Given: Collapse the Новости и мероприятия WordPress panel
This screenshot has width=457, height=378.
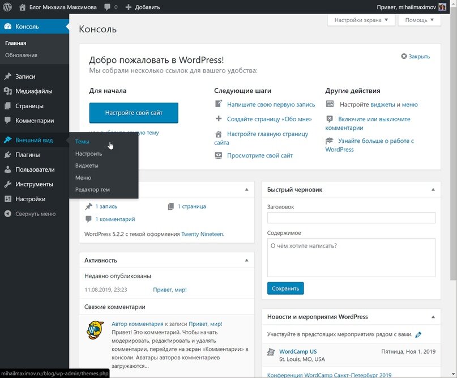Looking at the screenshot, I should (433, 317).
